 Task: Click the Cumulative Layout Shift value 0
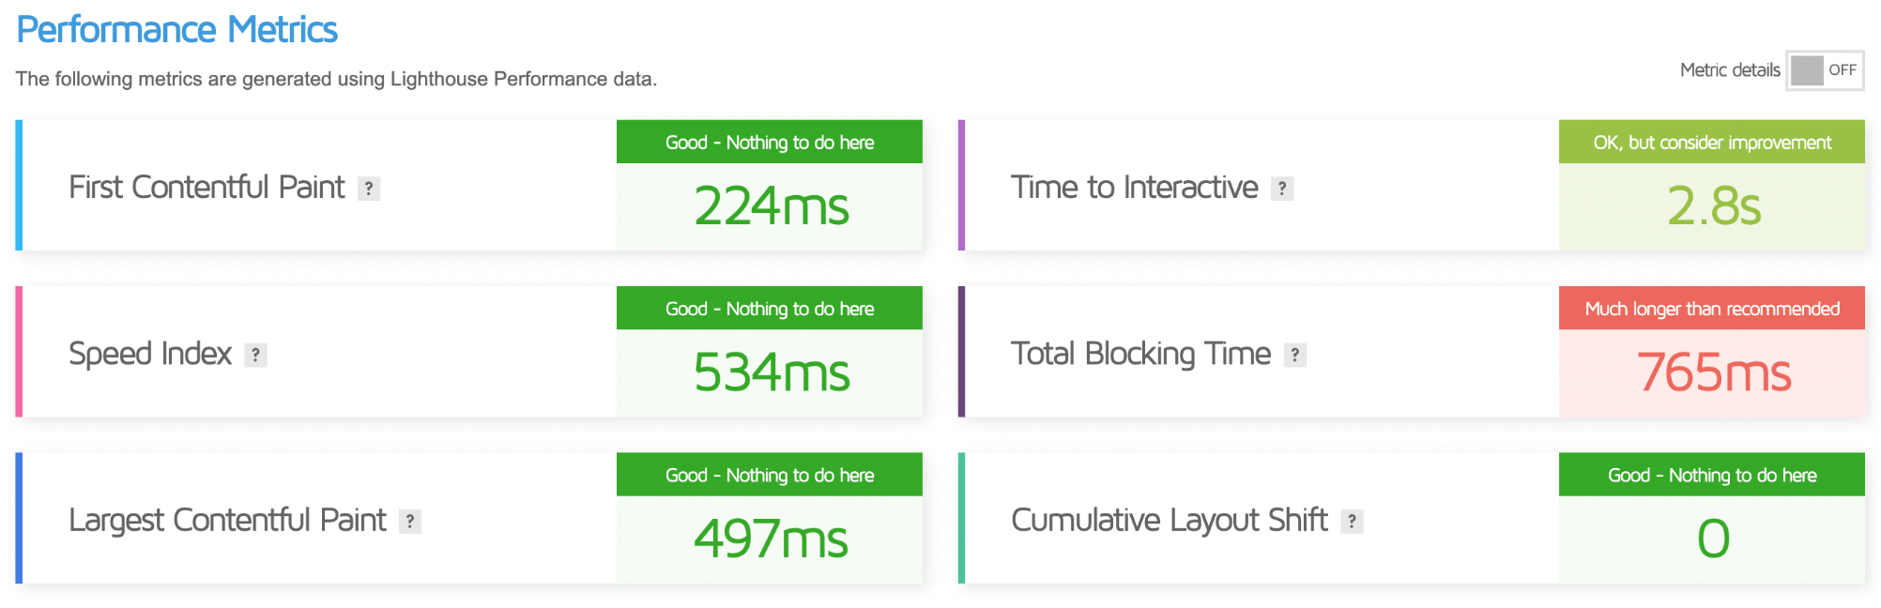point(1713,540)
